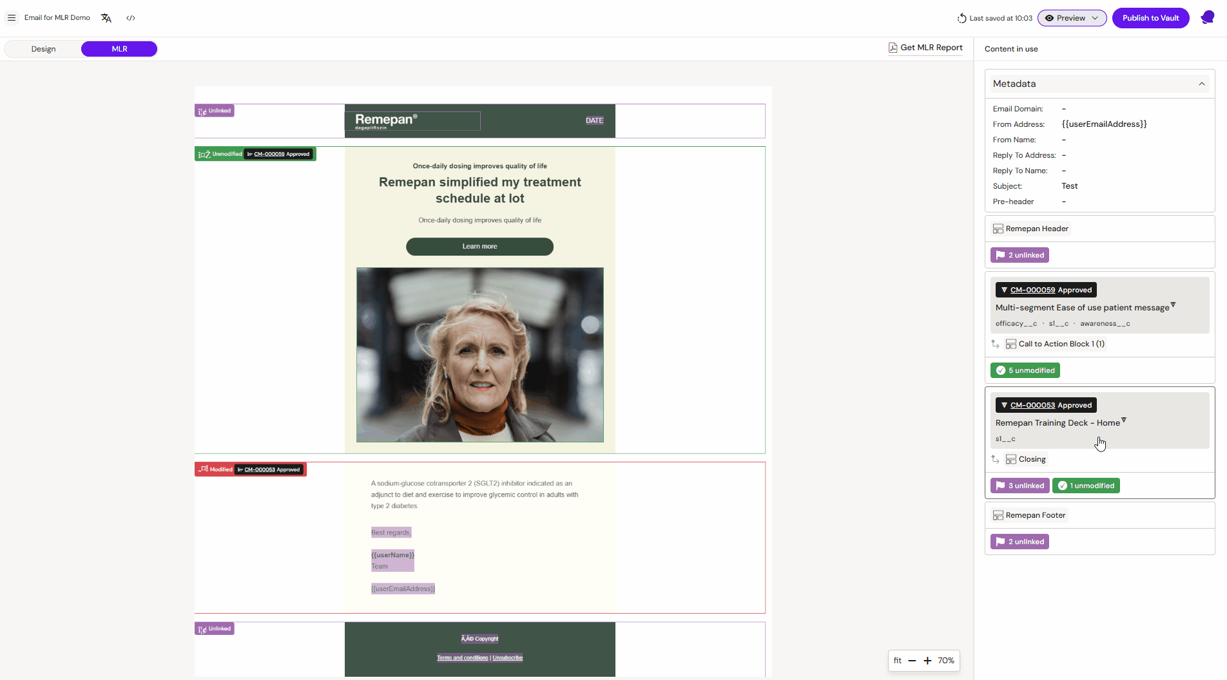Viewport: 1227px width, 680px height.
Task: Switch to the MLR tab
Action: (x=119, y=48)
